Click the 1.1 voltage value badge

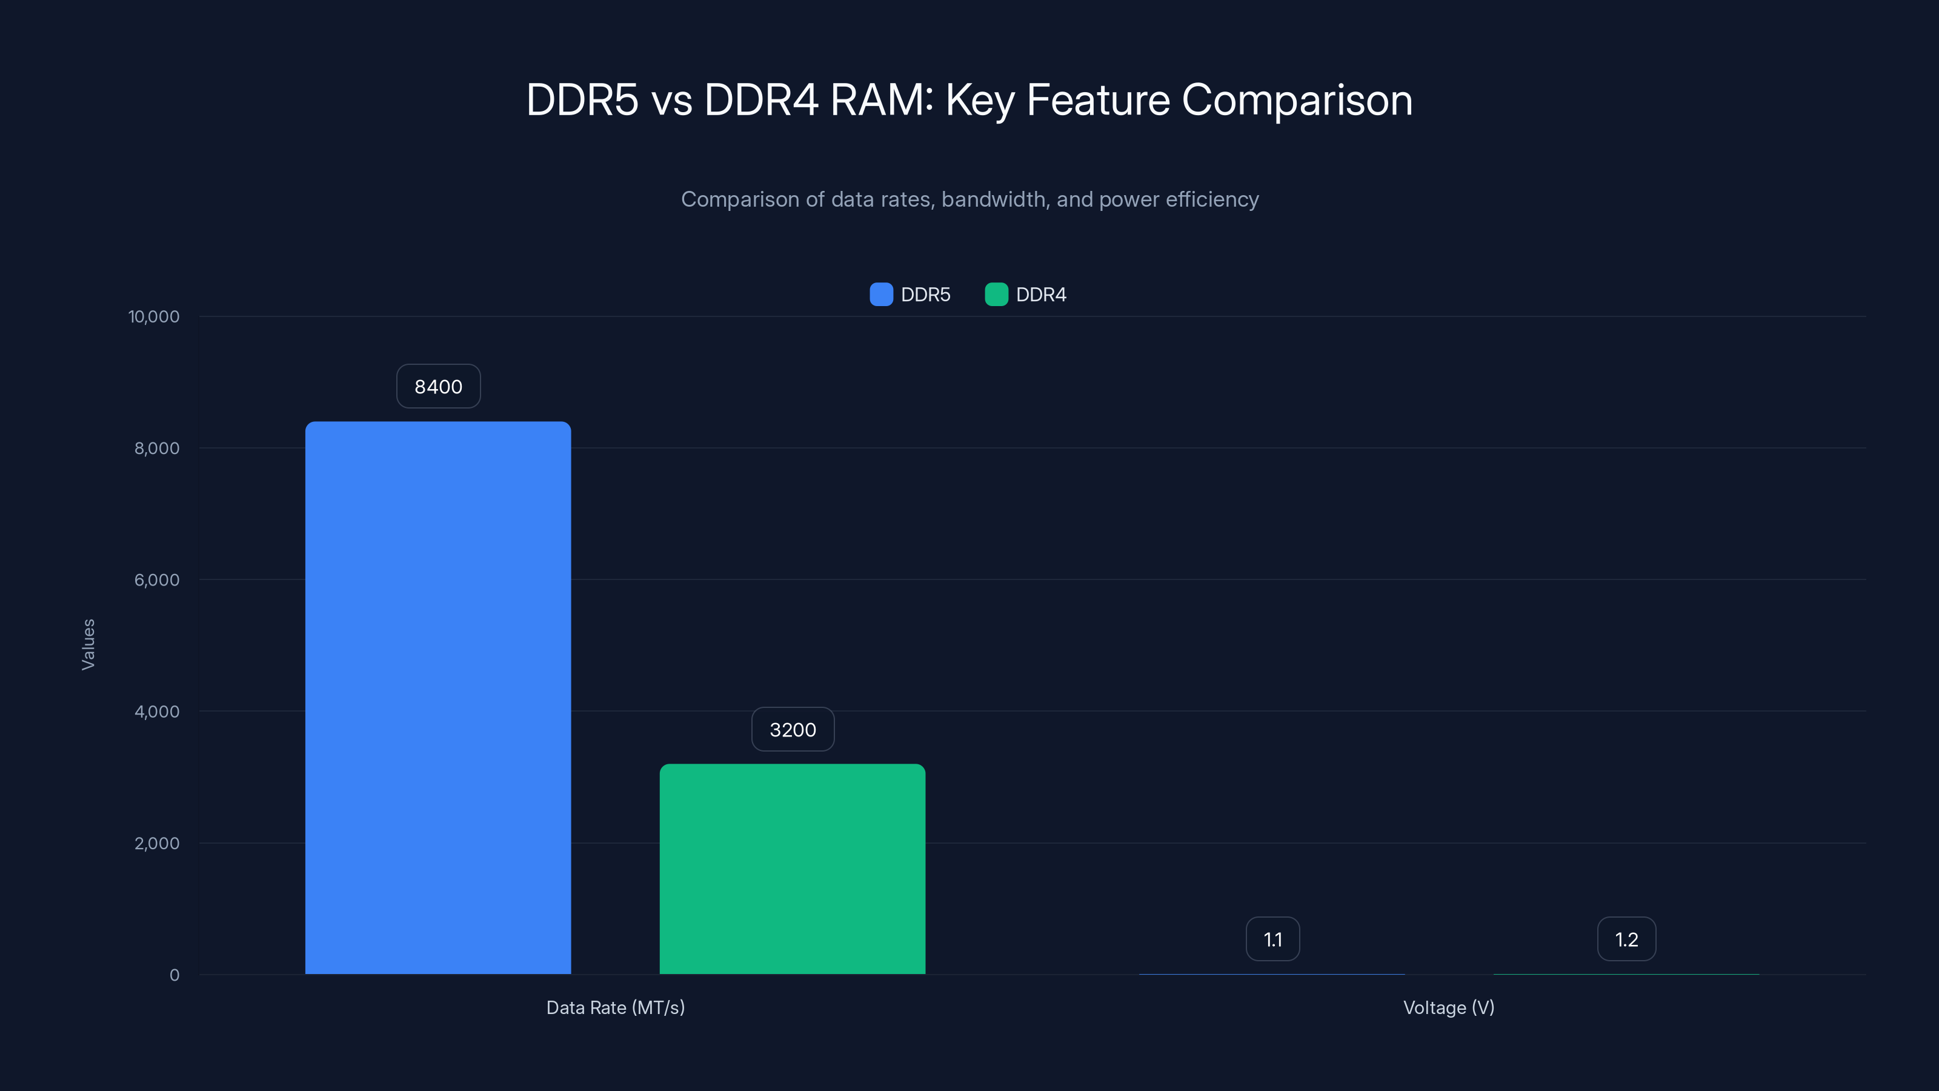(x=1273, y=938)
